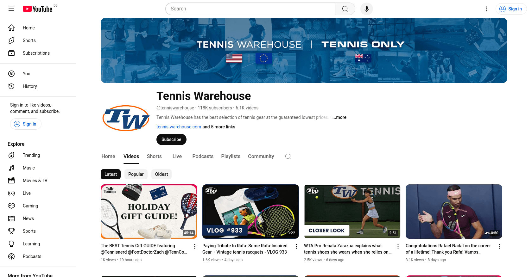Image resolution: width=532 pixels, height=277 pixels.
Task: Click the search magnifier button
Action: (x=345, y=9)
